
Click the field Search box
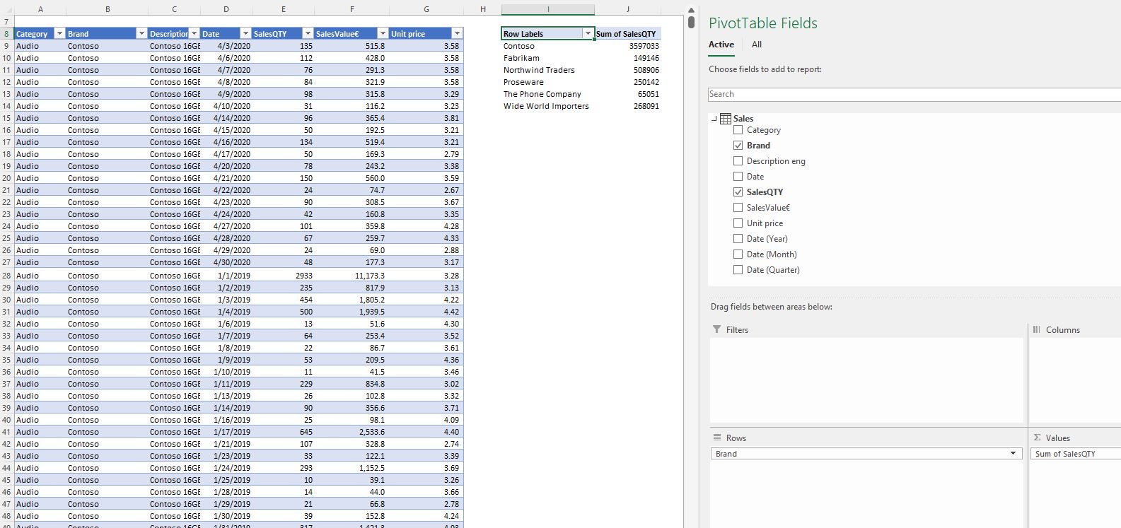point(914,94)
